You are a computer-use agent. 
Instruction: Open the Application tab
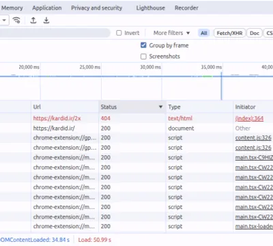(47, 8)
